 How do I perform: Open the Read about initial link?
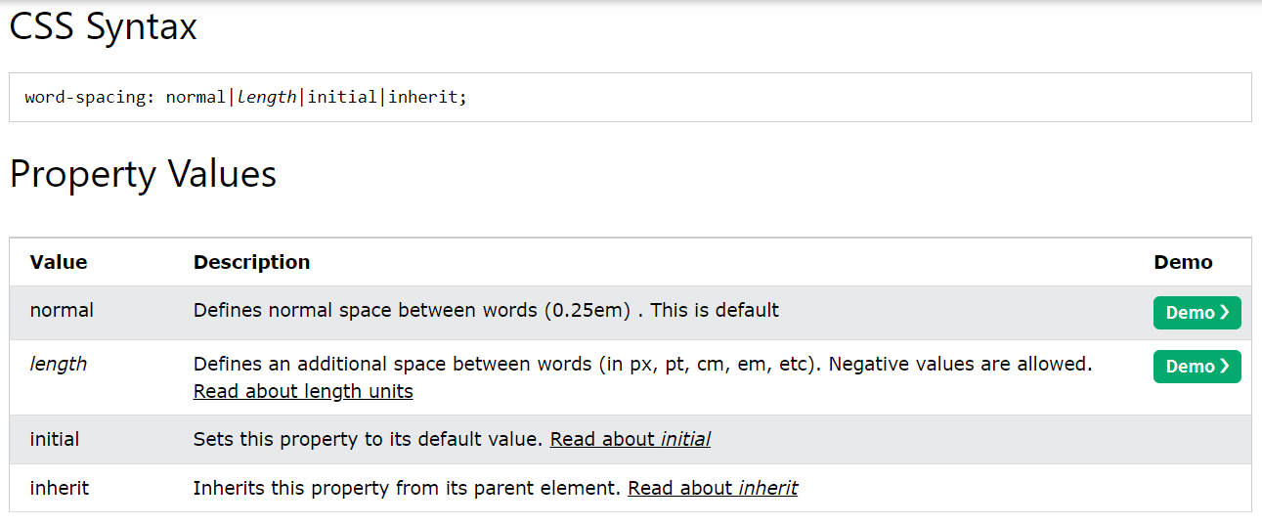click(x=631, y=439)
